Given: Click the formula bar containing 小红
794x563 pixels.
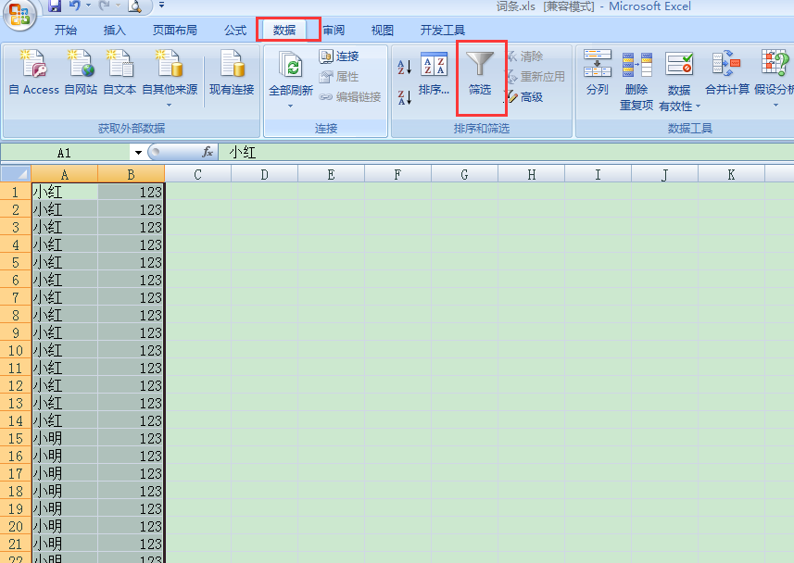Looking at the screenshot, I should (x=505, y=153).
